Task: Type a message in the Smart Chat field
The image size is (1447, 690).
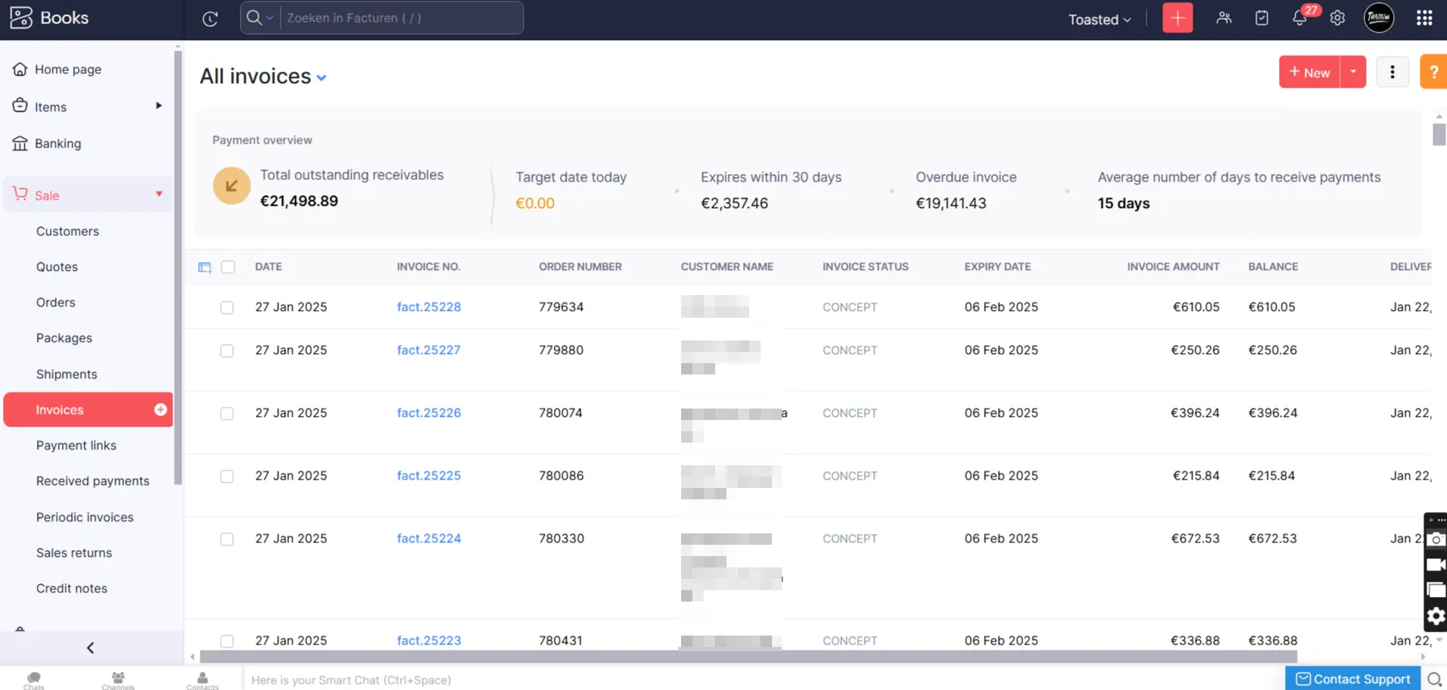Action: point(454,679)
